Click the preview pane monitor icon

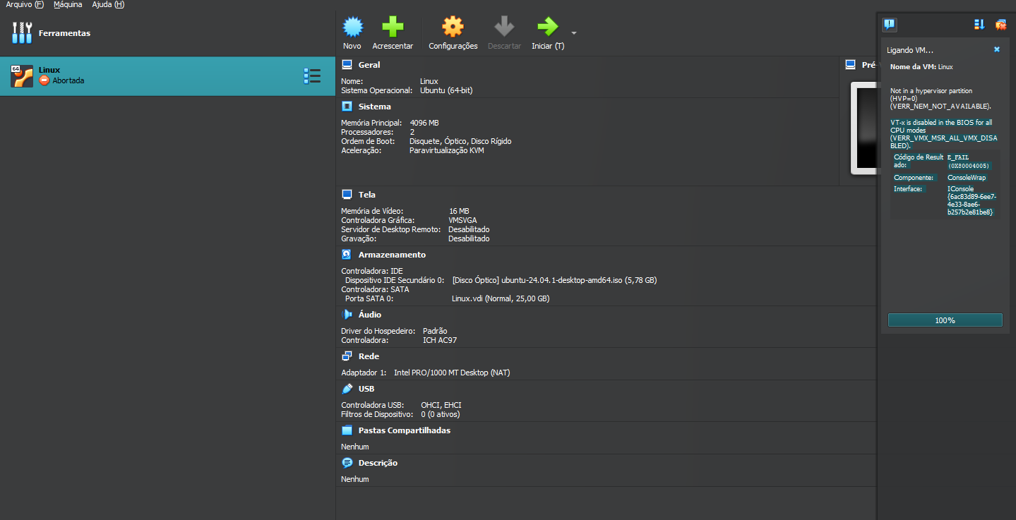851,65
